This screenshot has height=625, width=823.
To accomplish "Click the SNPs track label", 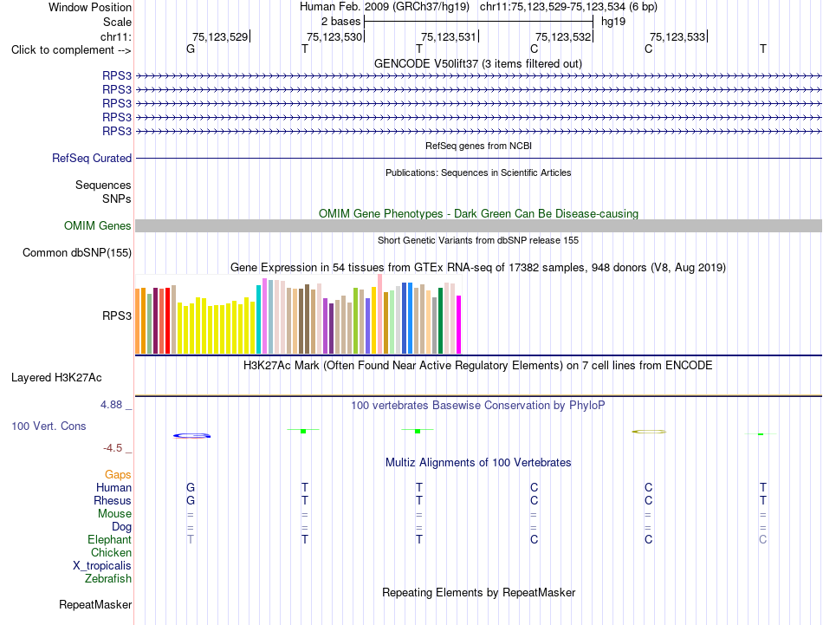I will [x=117, y=199].
